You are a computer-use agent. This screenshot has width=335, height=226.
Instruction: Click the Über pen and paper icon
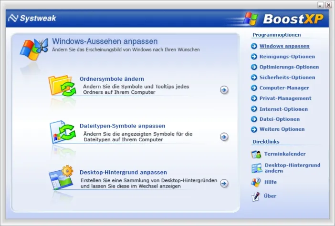pyautogui.click(x=255, y=197)
